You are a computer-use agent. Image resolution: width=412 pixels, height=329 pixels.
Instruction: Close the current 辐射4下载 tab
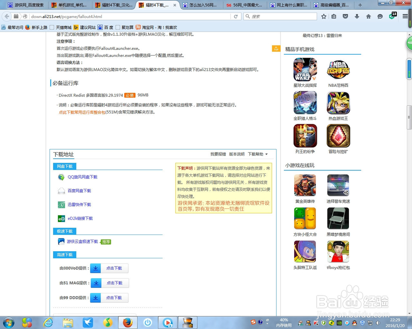[175, 5]
